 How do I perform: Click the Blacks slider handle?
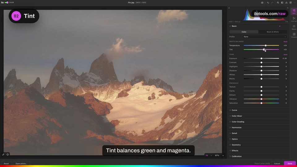[261, 79]
